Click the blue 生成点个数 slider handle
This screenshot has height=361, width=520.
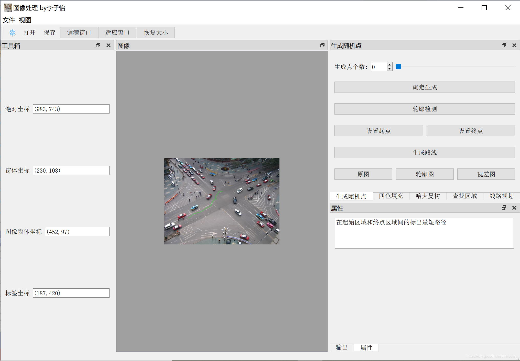(398, 67)
